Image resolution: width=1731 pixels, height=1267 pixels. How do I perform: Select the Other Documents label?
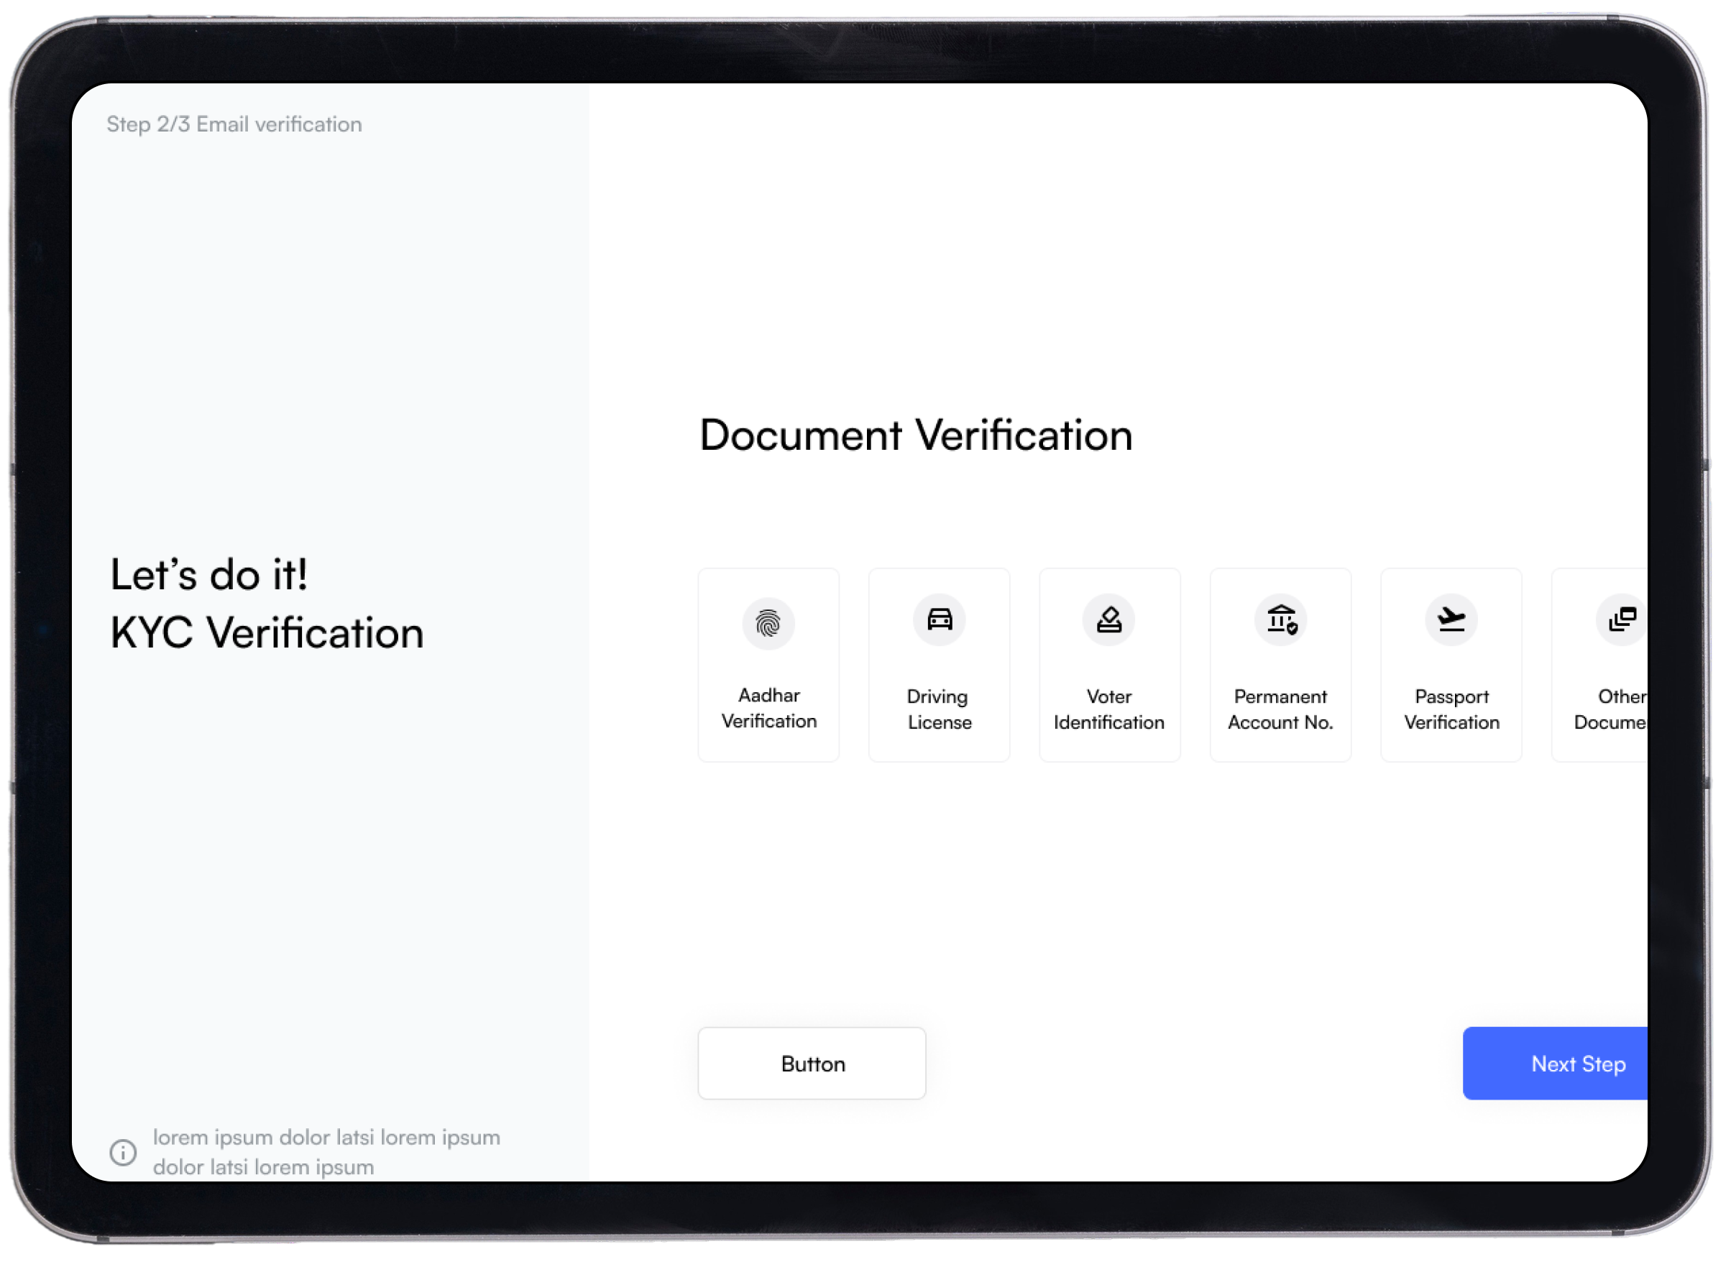1610,709
